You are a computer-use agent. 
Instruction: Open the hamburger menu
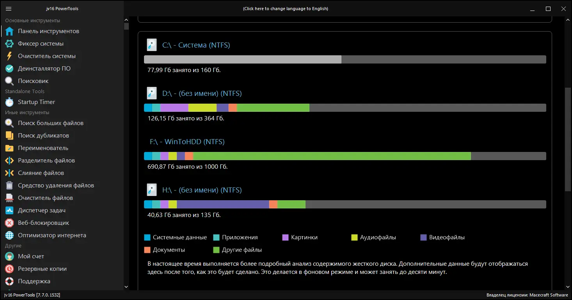coord(9,9)
